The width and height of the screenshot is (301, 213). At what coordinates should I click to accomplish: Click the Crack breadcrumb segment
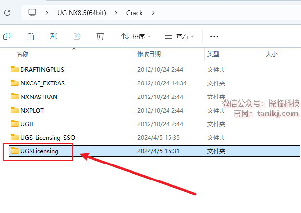134,13
